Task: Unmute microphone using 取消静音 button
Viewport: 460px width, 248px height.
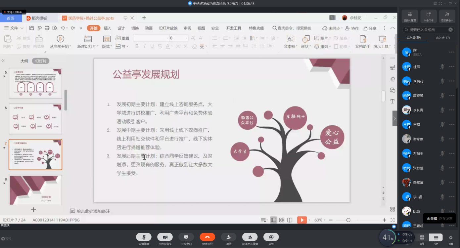Action: (144, 237)
